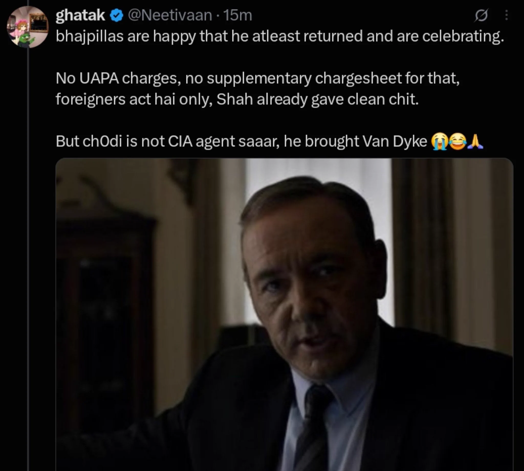Click the Grok slashed-circle icon
Viewport: 524px width, 471px height.
pyautogui.click(x=481, y=16)
